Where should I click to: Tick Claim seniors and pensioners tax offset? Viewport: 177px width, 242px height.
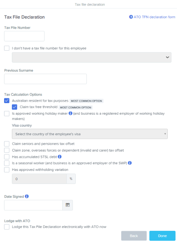point(7,144)
